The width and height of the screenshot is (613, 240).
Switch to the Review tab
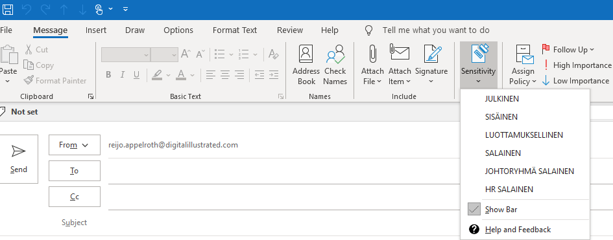(x=290, y=30)
